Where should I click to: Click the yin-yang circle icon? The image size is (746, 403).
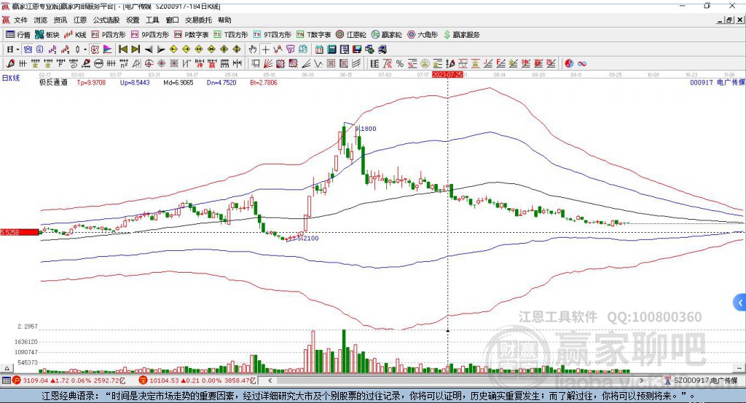569,64
